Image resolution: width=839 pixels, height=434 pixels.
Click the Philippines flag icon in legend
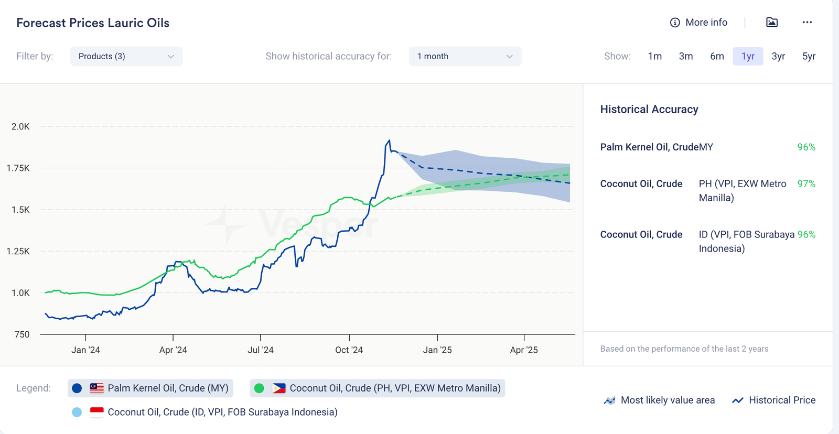point(279,388)
